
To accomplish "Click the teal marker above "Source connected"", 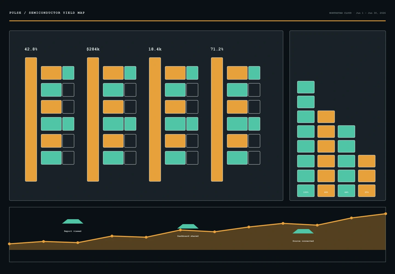I will tap(303, 231).
